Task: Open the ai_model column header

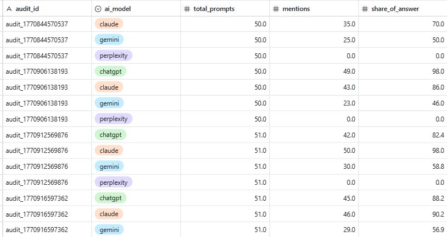Action: [136, 9]
